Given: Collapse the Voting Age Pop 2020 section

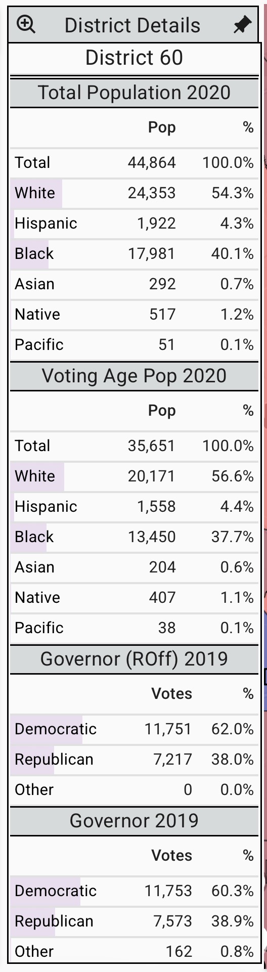Looking at the screenshot, I should click(x=134, y=376).
